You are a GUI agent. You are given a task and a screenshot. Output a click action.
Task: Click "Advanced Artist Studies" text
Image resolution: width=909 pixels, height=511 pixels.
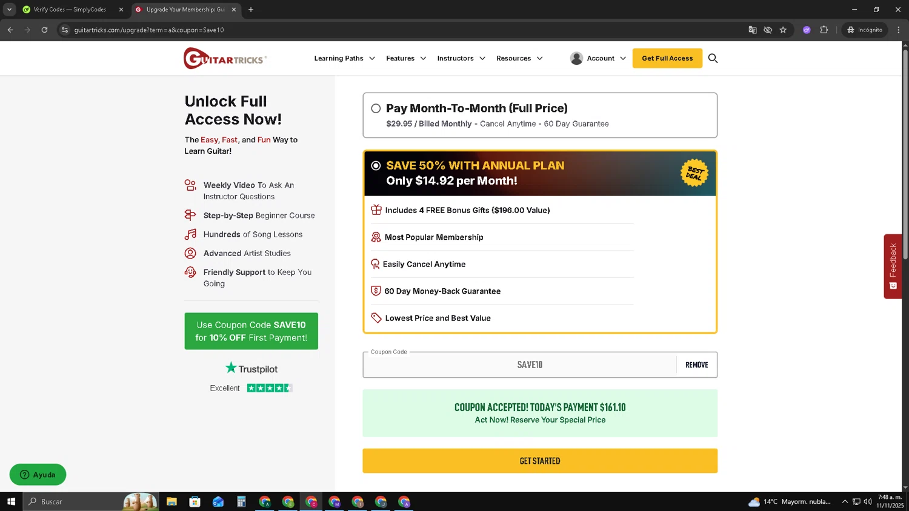click(x=247, y=253)
